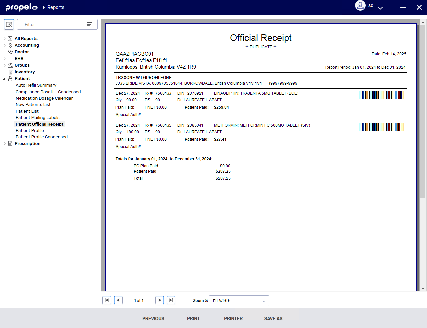Viewport: 427px width, 328px height.
Task: Click barcode for Rx 7560135
Action: 381,127
